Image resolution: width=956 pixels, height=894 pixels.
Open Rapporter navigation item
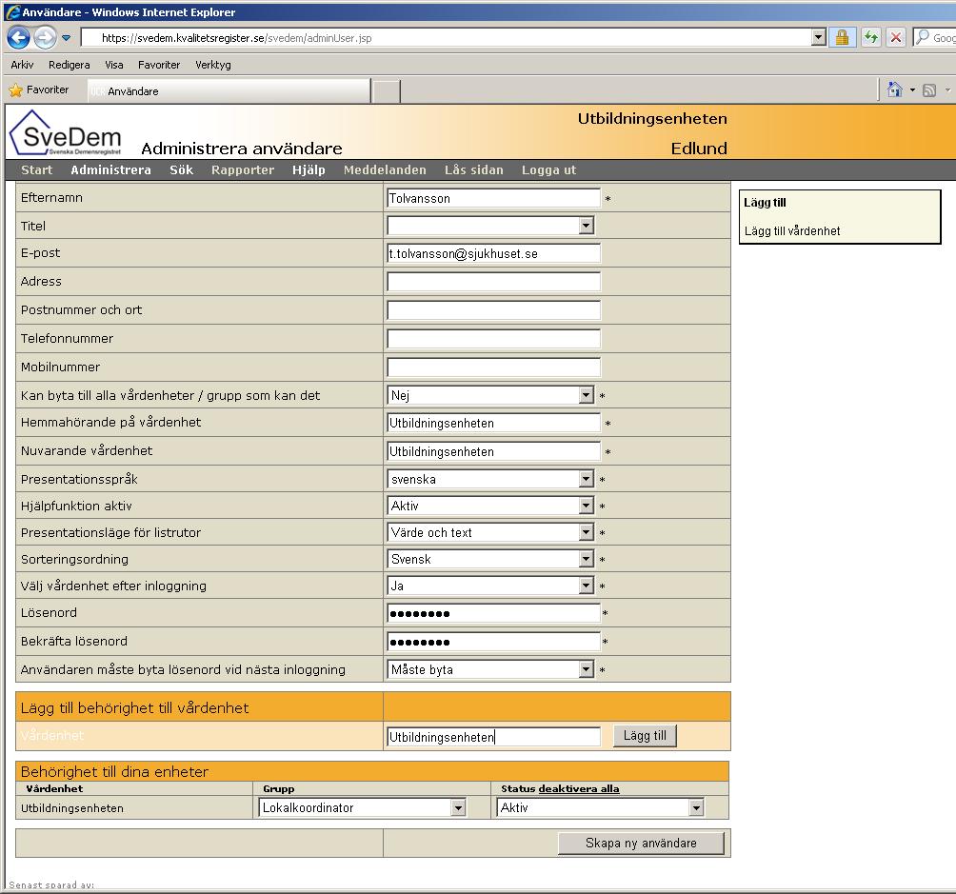coord(243,170)
